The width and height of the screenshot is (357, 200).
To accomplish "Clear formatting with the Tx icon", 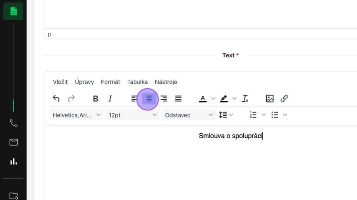I will point(245,98).
